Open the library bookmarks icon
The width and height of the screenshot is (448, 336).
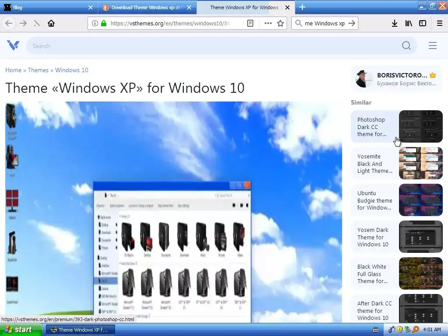(x=409, y=23)
